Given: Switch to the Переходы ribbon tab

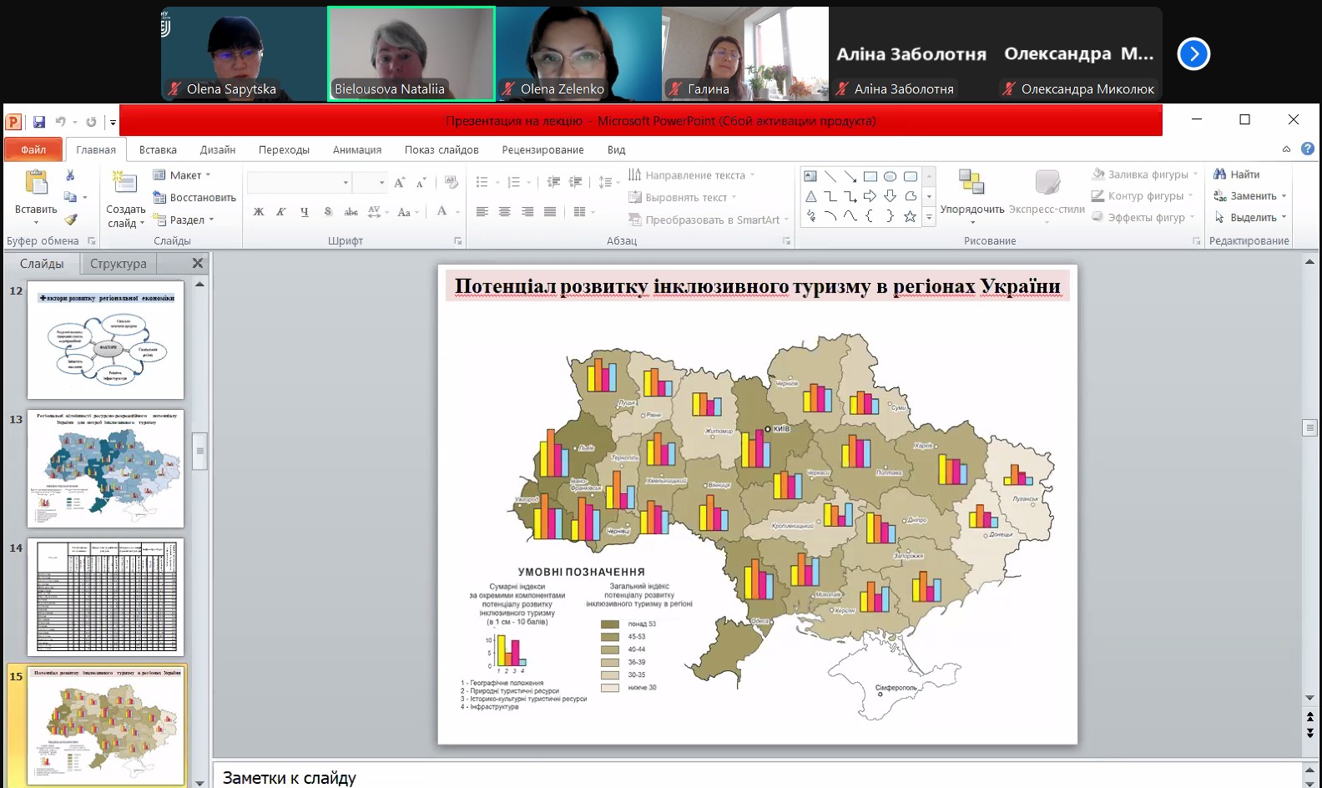Looking at the screenshot, I should click(284, 150).
